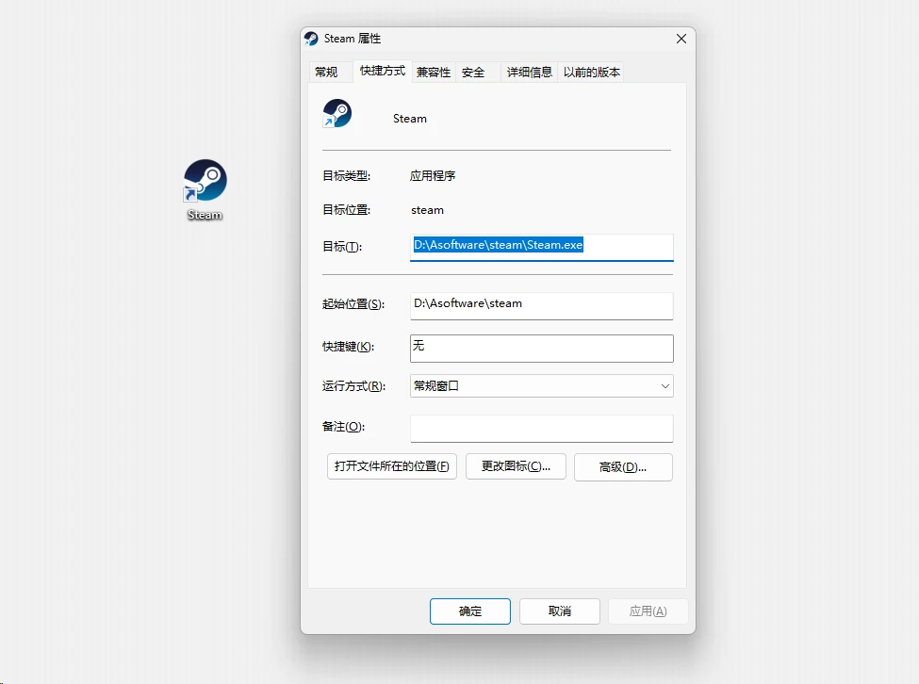Click the large Steam shortcut icon in properties

click(337, 114)
